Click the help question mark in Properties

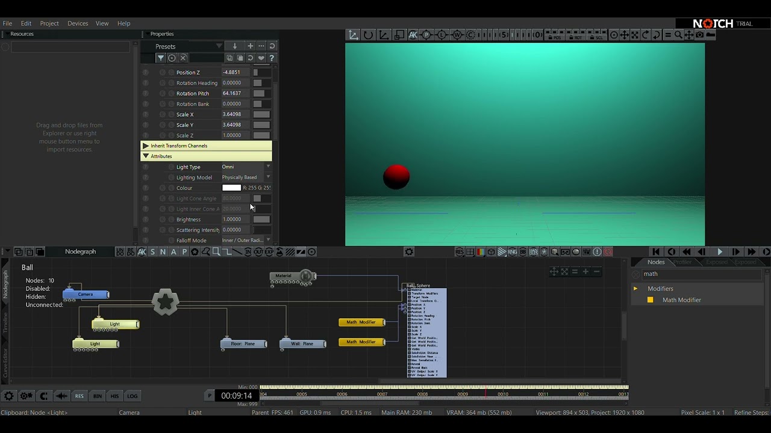[x=272, y=58]
